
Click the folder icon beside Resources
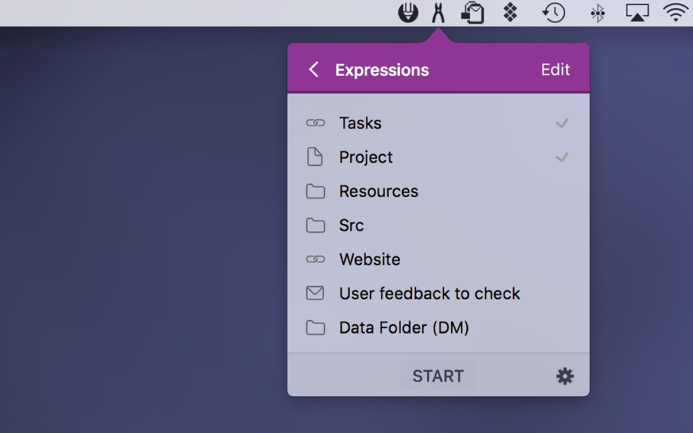click(315, 191)
